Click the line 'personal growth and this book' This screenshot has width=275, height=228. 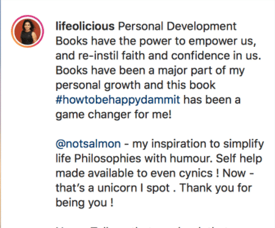136,85
